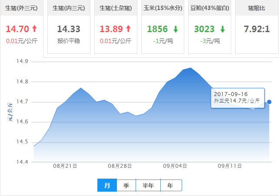Click the red up arrow beside 14.70
The image size is (279, 196).
tap(34, 28)
